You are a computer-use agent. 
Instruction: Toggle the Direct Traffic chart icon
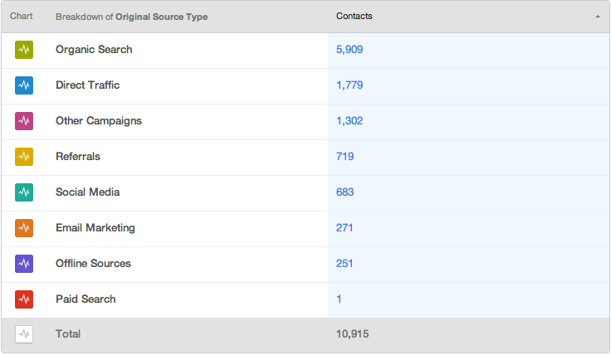coord(24,85)
